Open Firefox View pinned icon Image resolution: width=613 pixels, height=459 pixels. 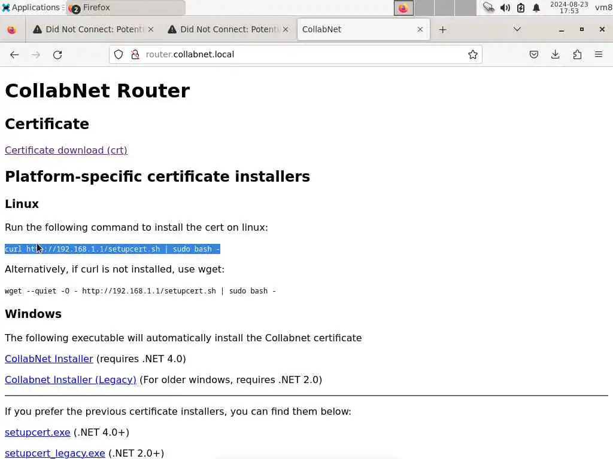[x=12, y=30]
